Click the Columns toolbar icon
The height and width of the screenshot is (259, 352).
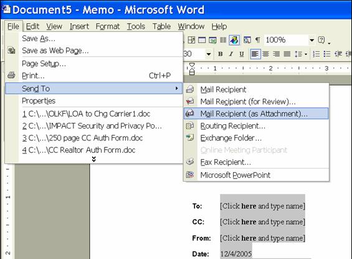[223, 40]
